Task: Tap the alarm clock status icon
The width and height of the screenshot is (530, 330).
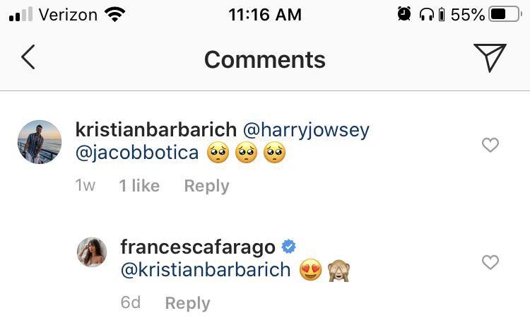Action: pos(404,14)
